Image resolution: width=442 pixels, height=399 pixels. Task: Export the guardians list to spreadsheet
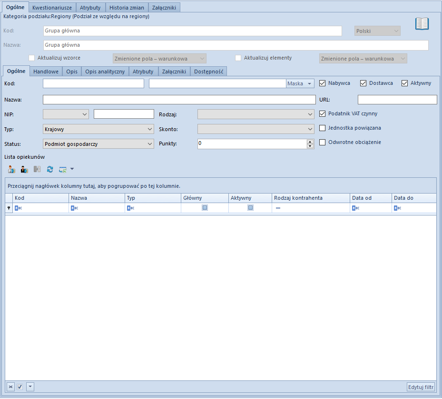click(x=63, y=169)
